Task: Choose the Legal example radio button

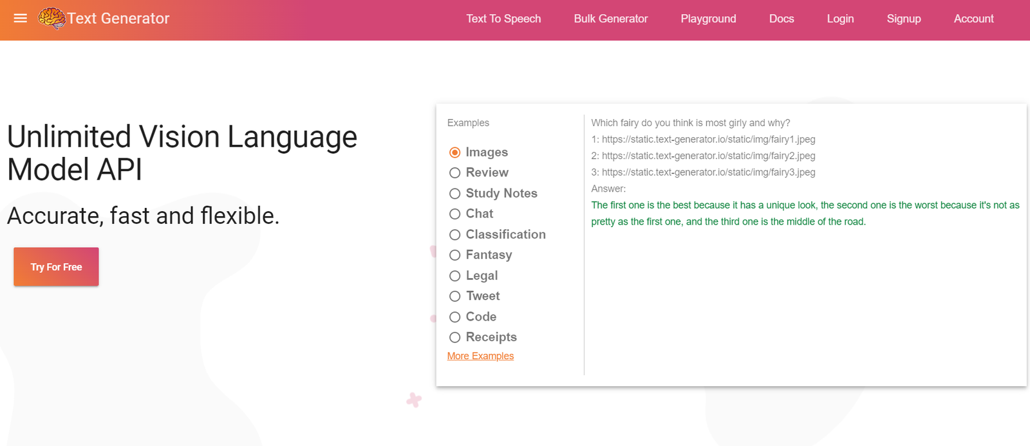Action: pyautogui.click(x=455, y=276)
